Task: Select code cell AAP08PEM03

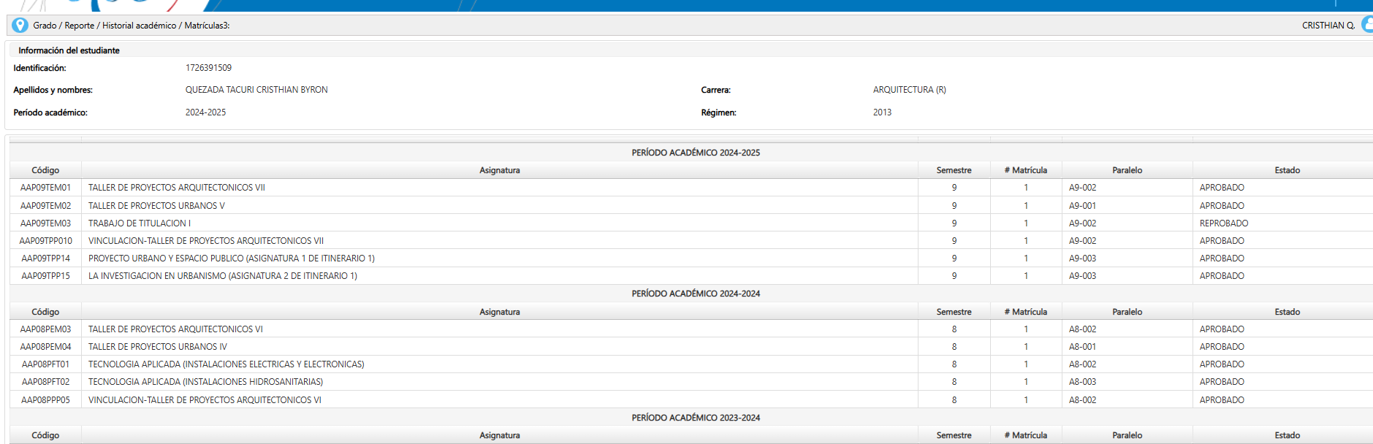Action: [45, 329]
